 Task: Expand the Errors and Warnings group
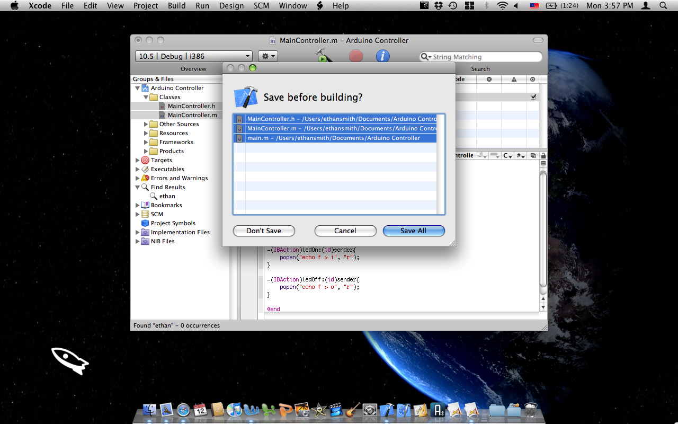coord(138,178)
